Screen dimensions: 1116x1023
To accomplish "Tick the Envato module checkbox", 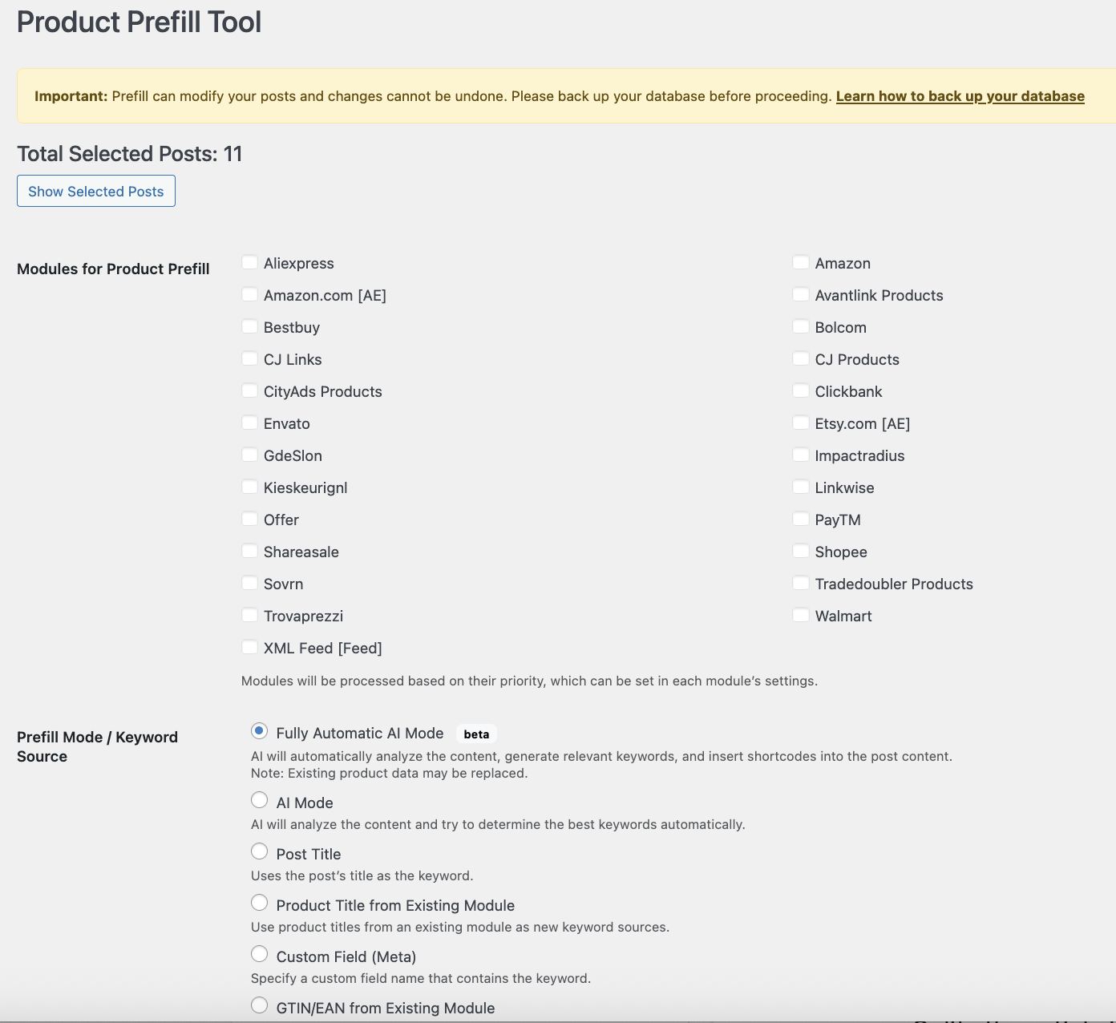I will (250, 423).
